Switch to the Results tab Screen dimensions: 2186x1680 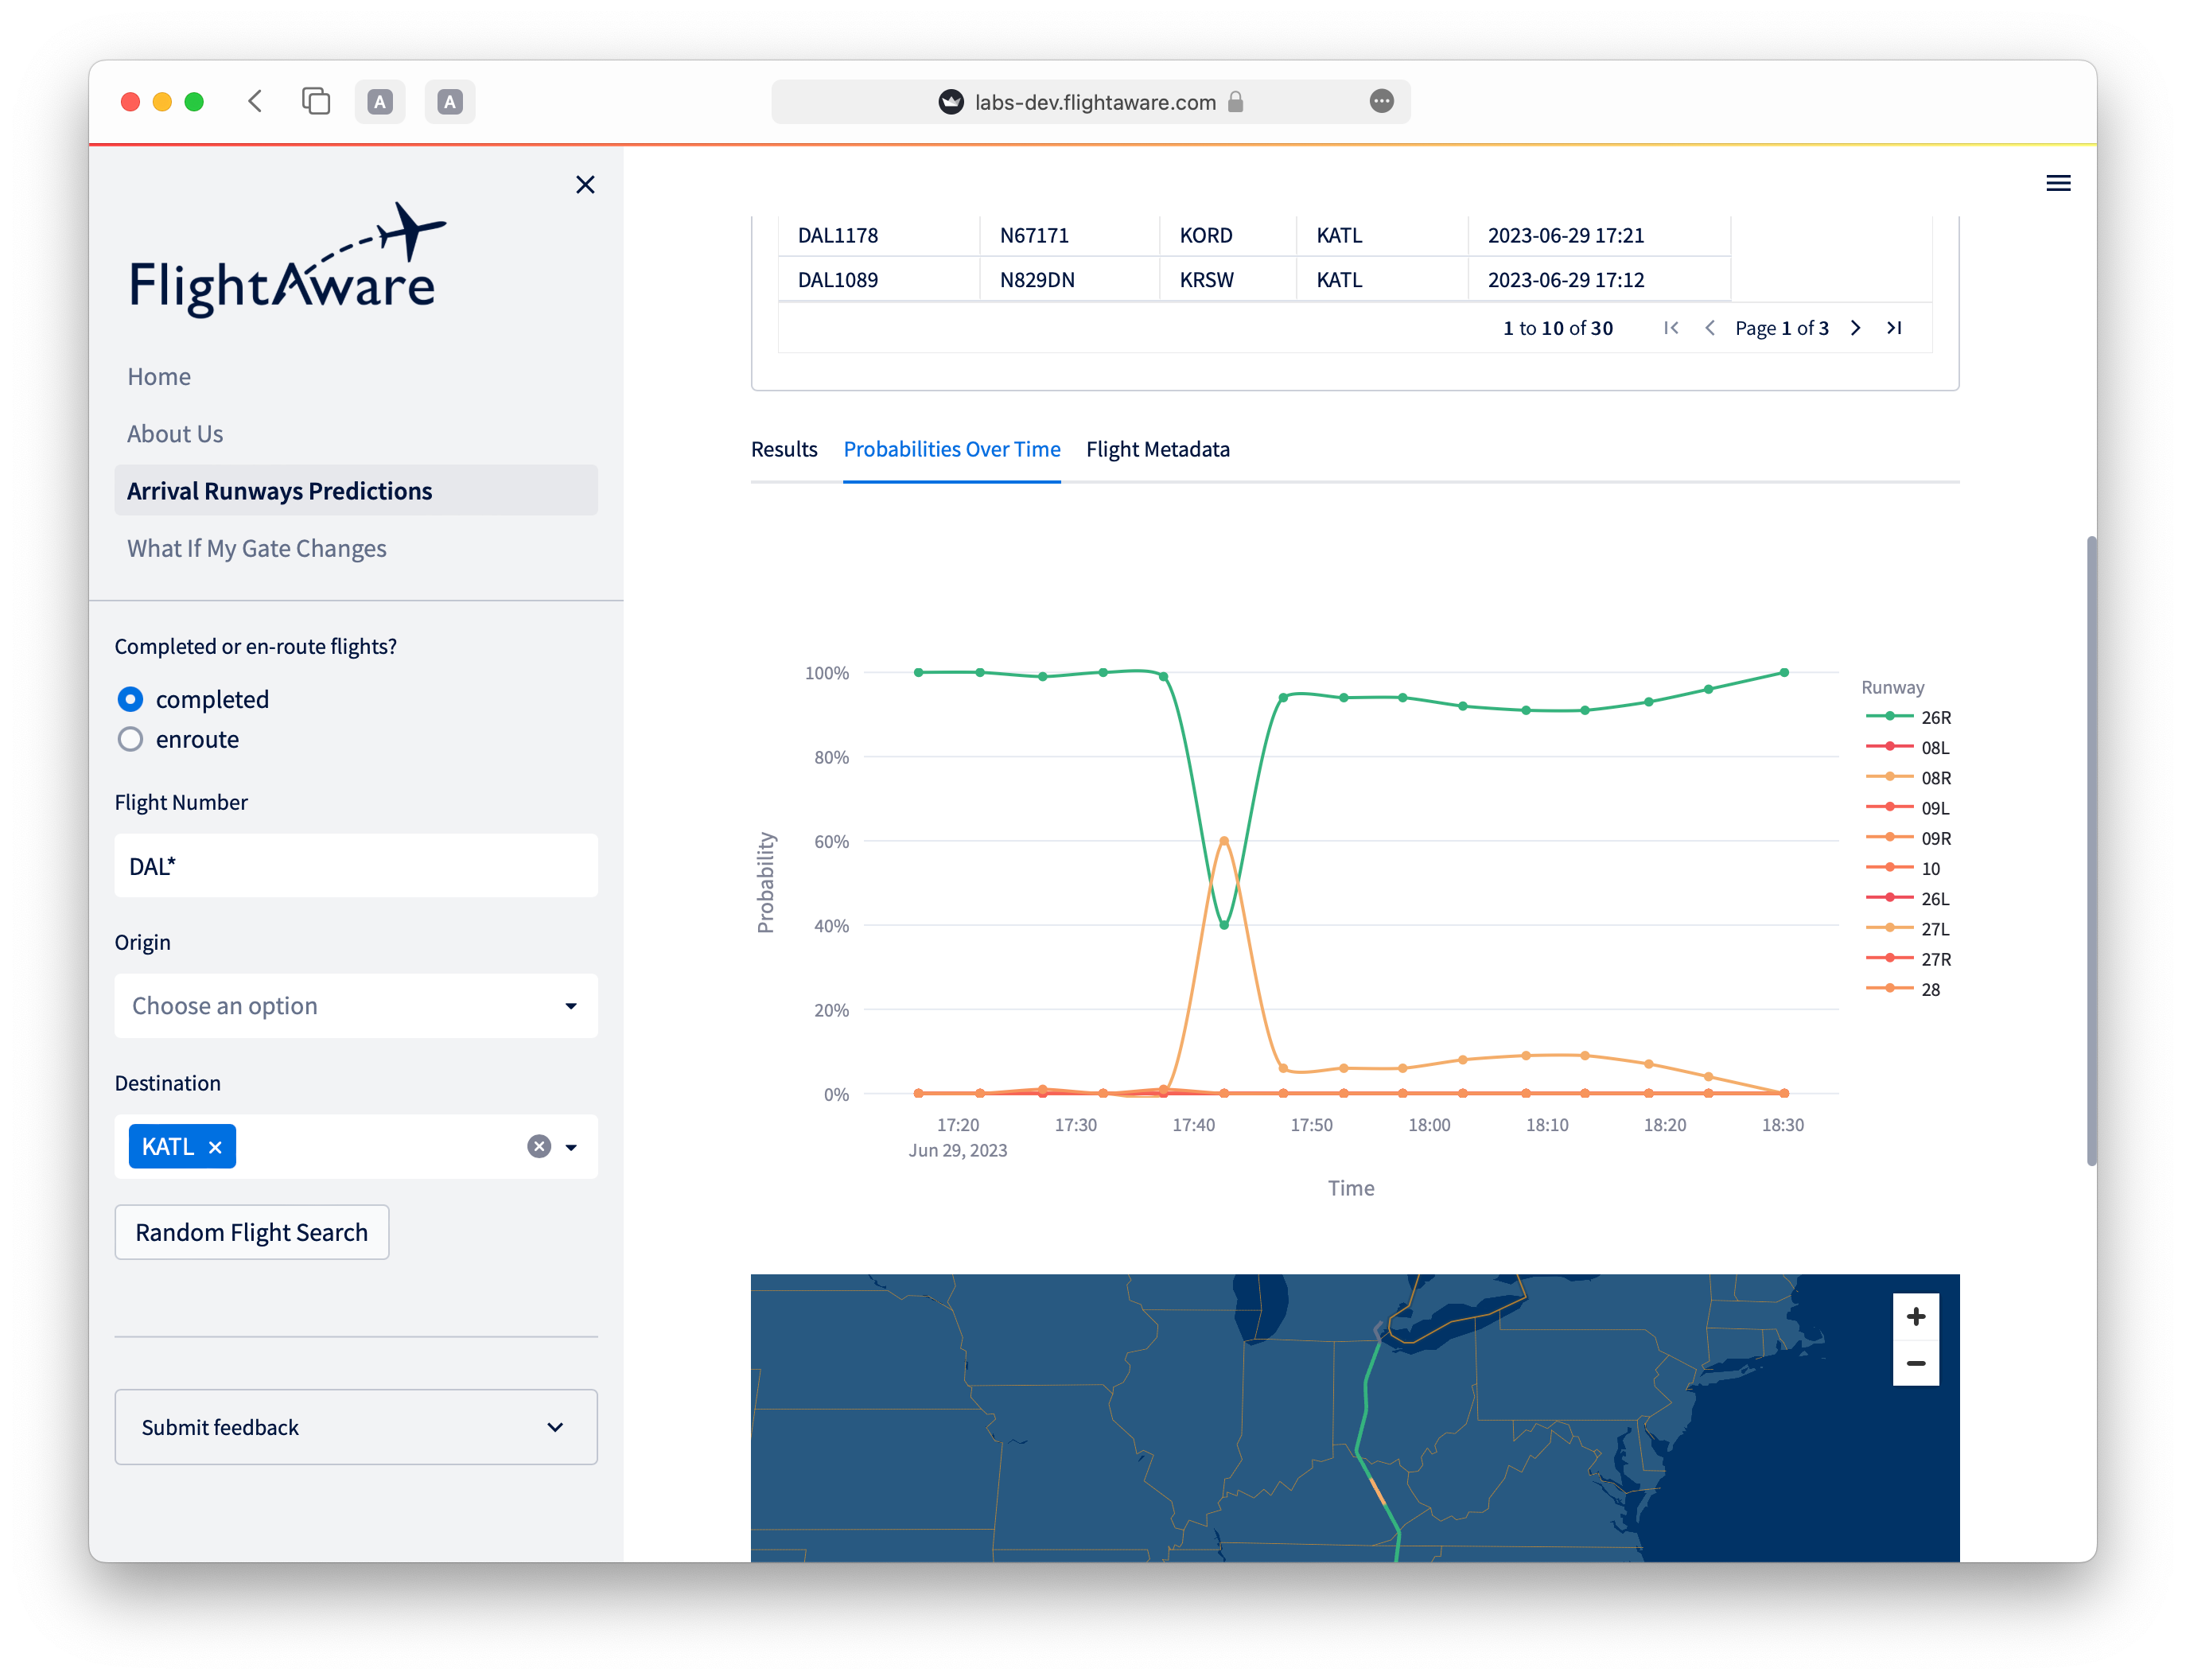784,449
